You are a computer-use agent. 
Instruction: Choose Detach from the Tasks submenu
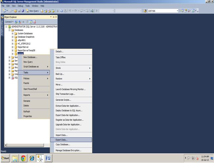tap(71, 52)
